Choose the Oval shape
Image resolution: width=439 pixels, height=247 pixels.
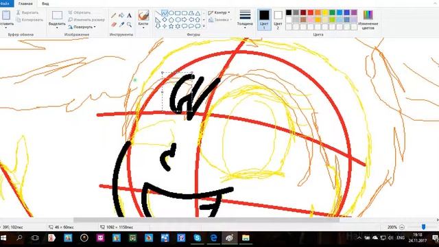point(171,13)
